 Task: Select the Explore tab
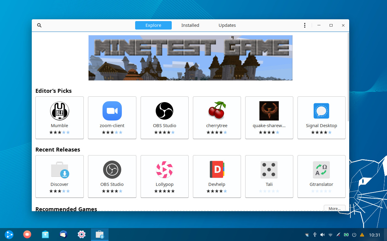[153, 25]
